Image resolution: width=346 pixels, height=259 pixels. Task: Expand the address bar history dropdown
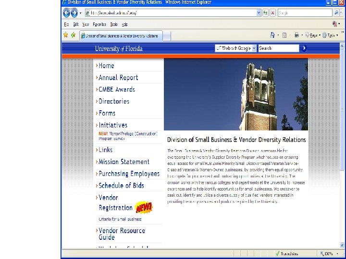click(x=259, y=13)
